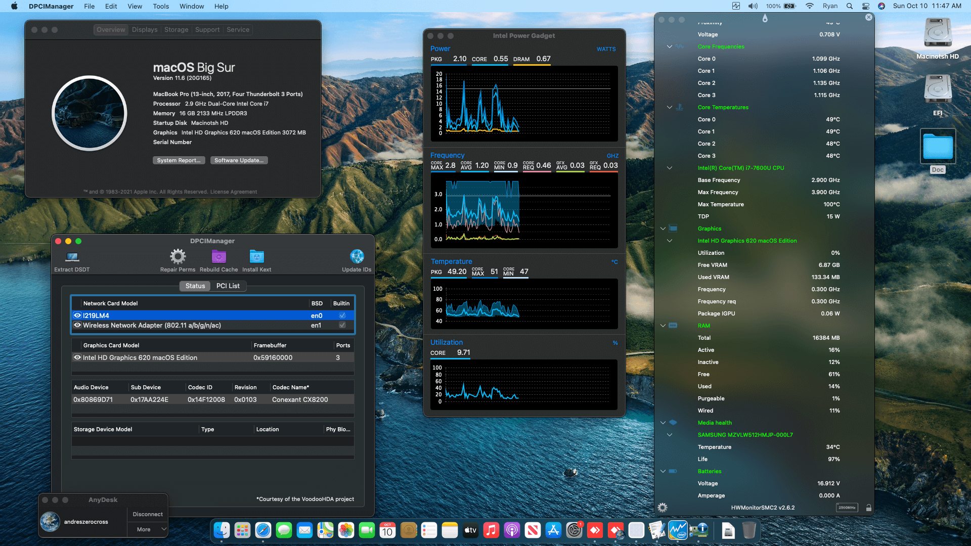The width and height of the screenshot is (971, 546).
Task: Click the Update IDs globe icon
Action: [x=357, y=257]
